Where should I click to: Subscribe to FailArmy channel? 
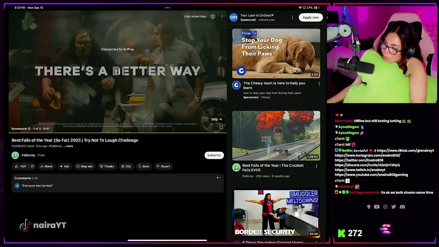[214, 155]
